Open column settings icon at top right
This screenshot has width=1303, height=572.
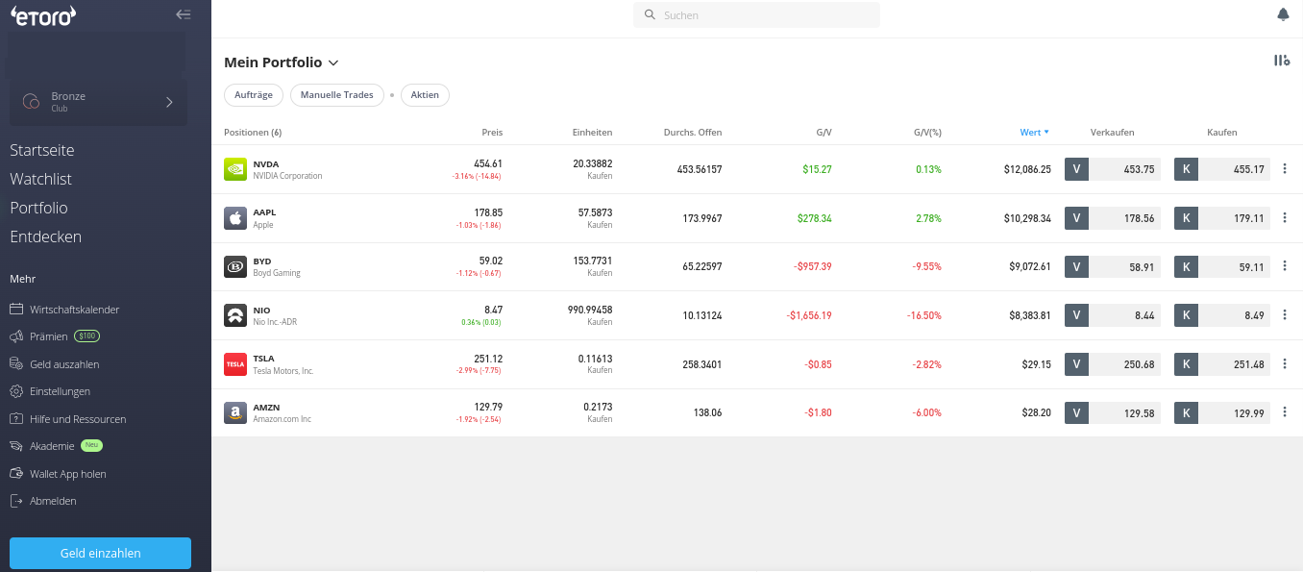click(1282, 61)
